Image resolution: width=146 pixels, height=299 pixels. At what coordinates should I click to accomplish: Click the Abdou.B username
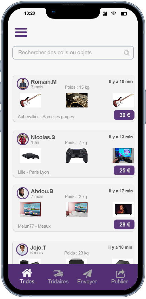pos(42,192)
